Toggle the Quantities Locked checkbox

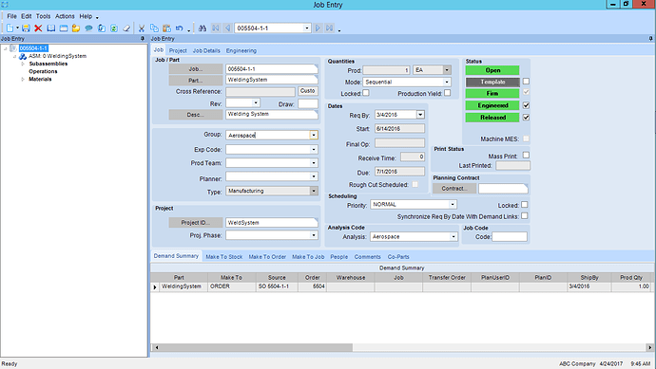point(366,93)
